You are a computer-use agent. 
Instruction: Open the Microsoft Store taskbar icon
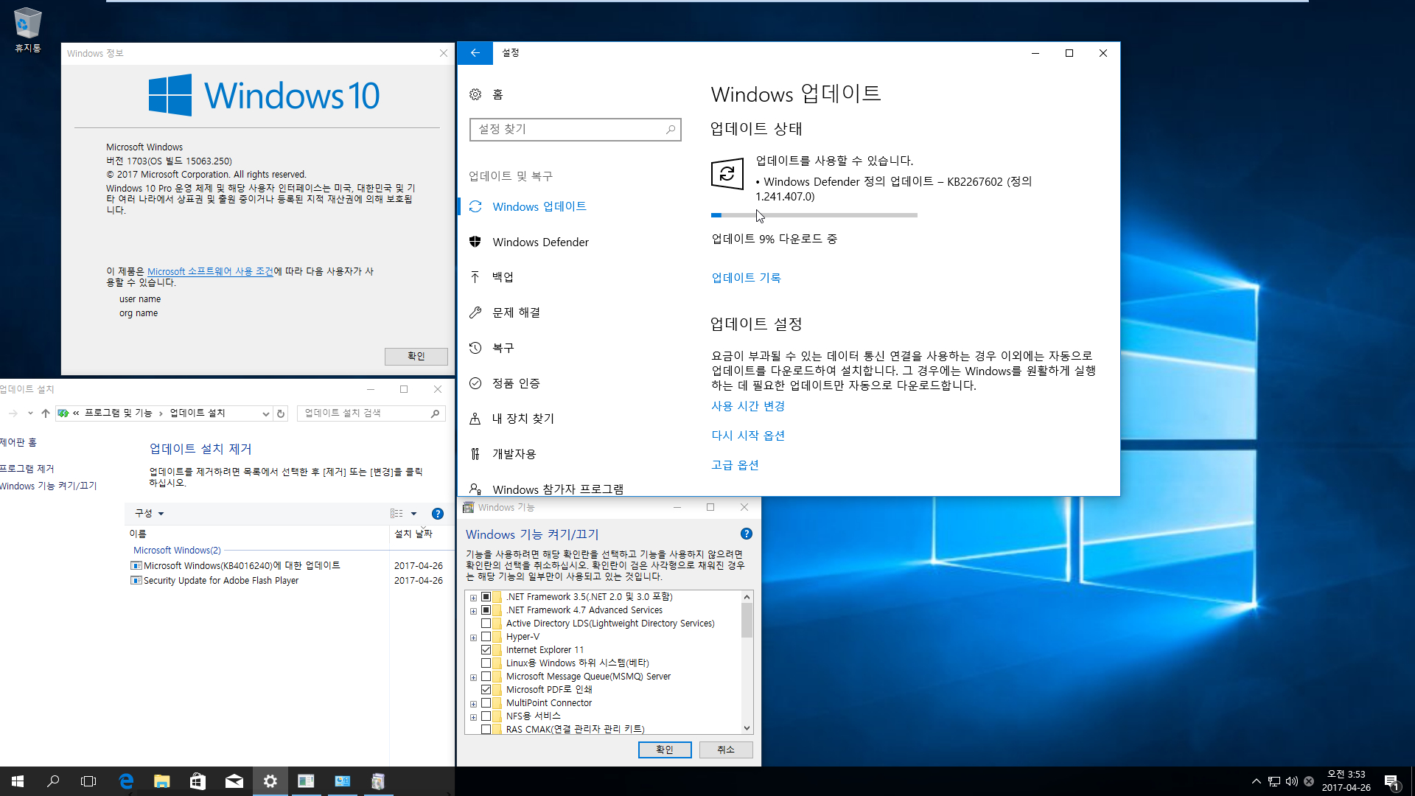pos(198,781)
